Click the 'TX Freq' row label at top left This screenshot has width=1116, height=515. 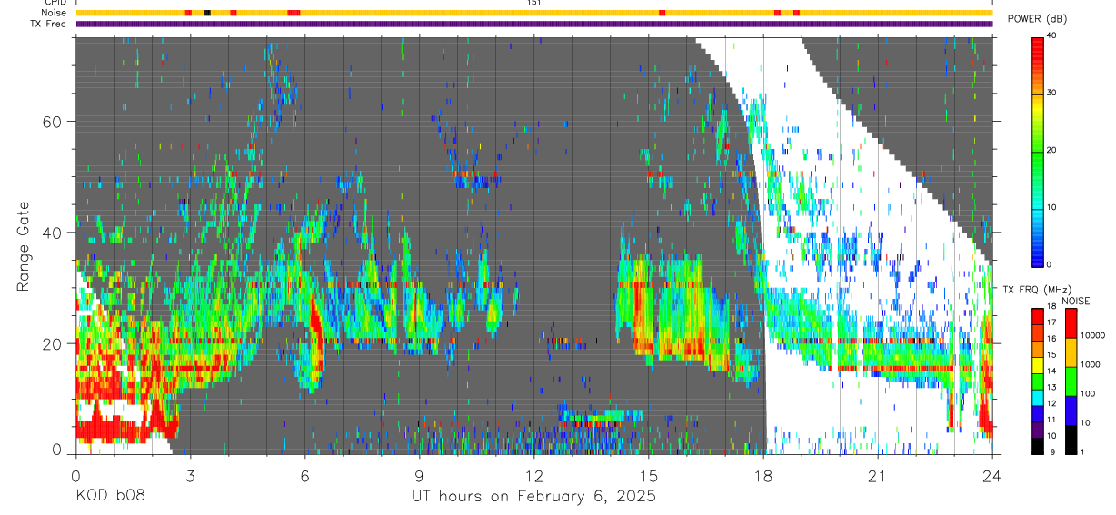coord(49,24)
